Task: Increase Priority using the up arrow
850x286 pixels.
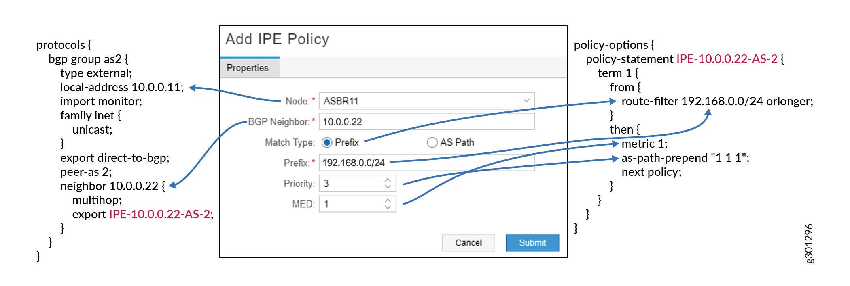Action: 388,180
